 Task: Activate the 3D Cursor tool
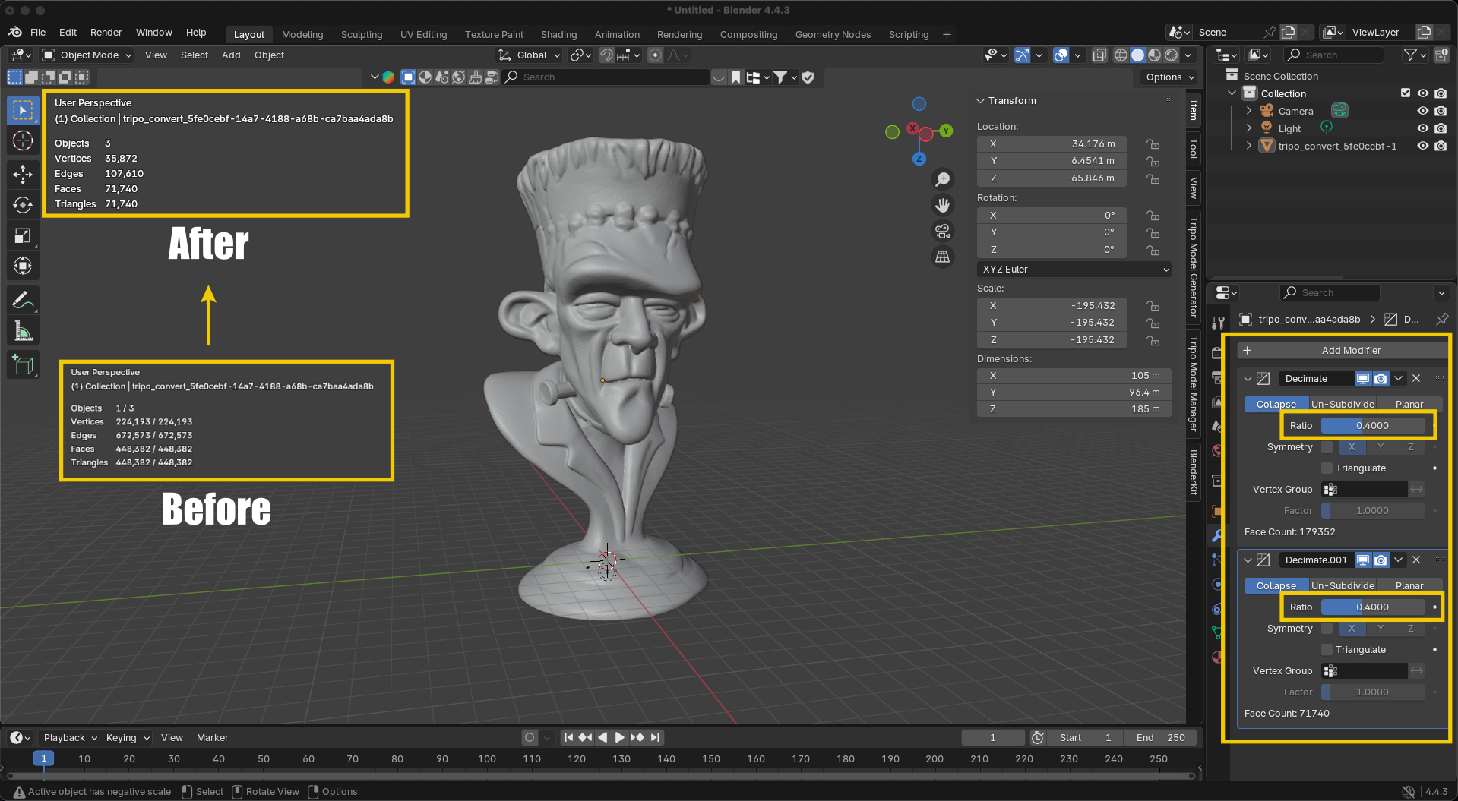click(23, 141)
